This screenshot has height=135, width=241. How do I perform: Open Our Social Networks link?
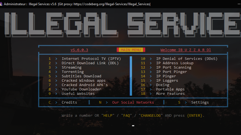(x=133, y=102)
